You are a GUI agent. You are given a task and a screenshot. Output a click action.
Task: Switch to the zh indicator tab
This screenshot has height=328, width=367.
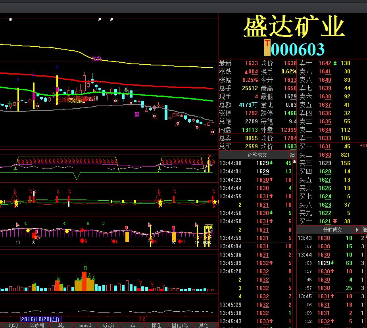[x=133, y=325]
